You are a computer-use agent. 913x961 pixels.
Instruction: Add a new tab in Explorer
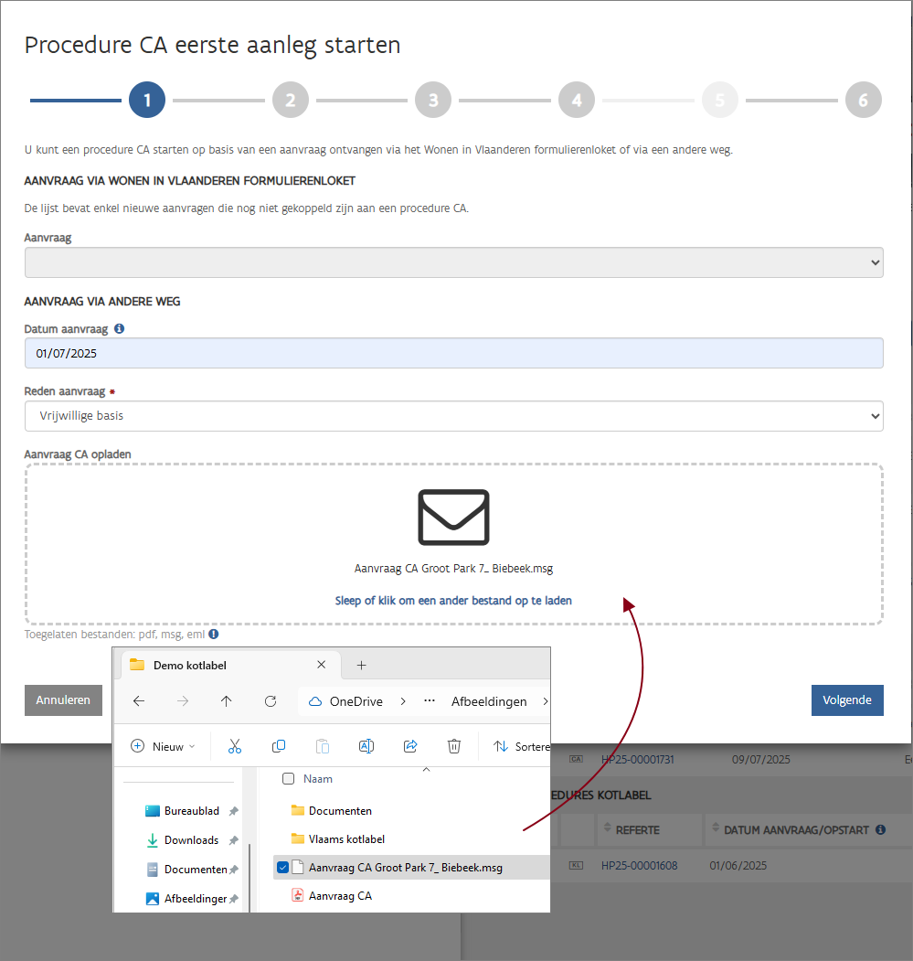pos(361,665)
